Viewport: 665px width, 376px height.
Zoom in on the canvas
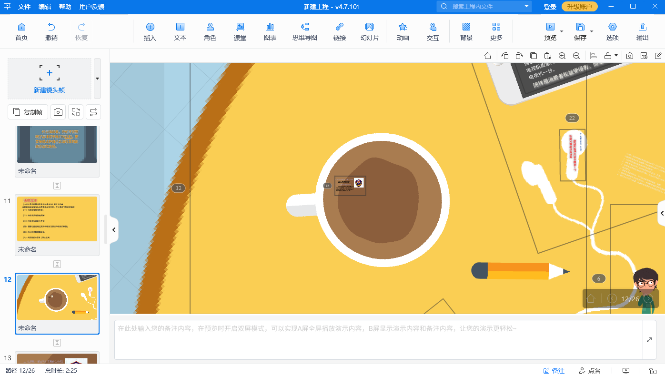pos(562,56)
